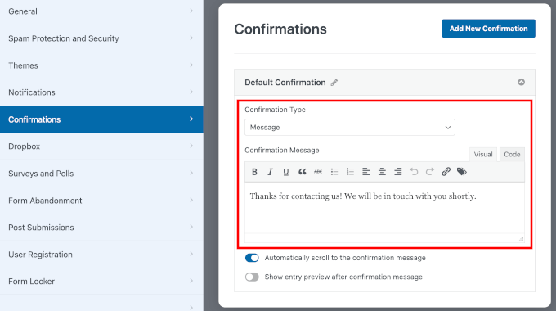
Task: Open Post Submissions settings
Action: (101, 228)
